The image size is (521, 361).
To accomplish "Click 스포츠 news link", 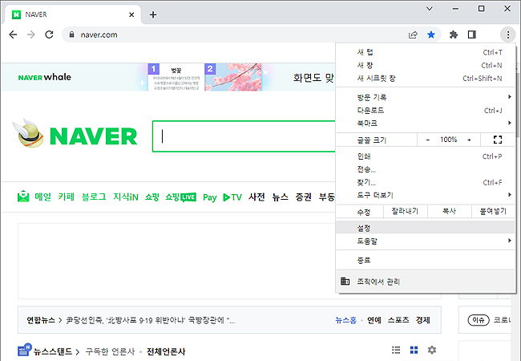I will [x=398, y=320].
